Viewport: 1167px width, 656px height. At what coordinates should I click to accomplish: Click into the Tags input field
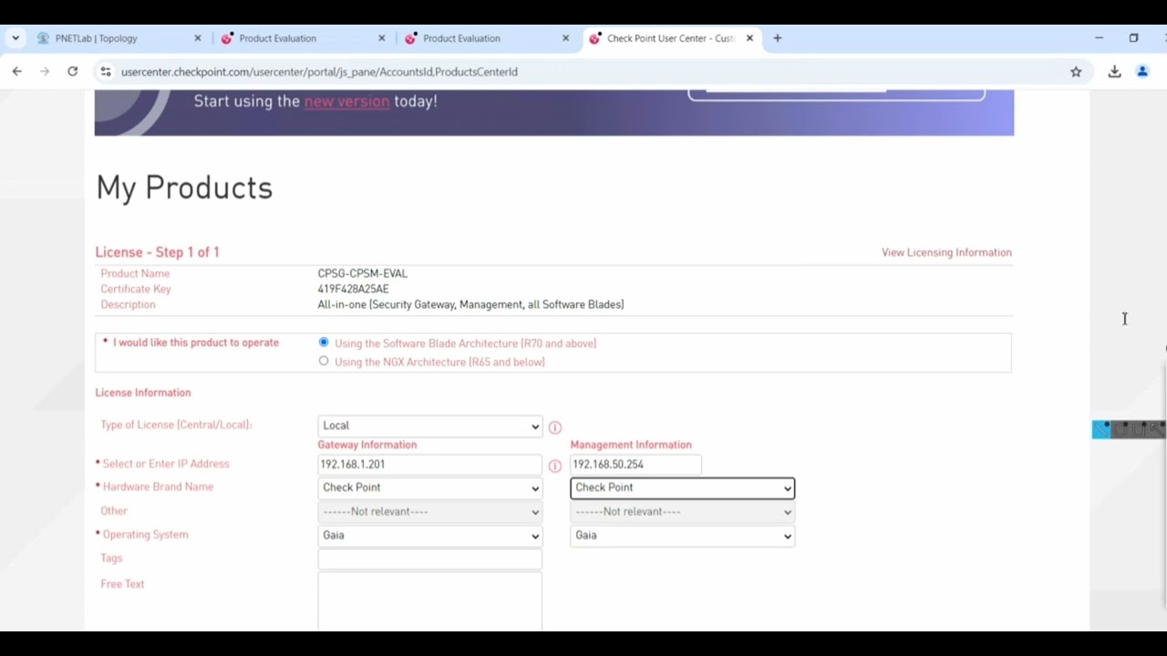point(429,559)
